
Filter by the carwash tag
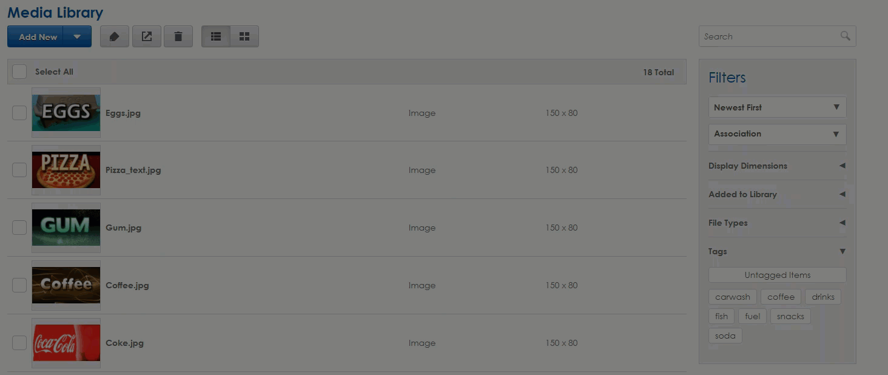pyautogui.click(x=732, y=297)
